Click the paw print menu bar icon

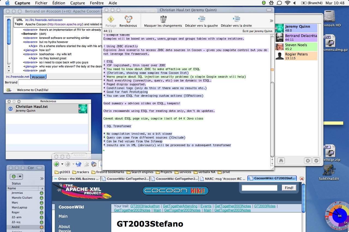click(272, 3)
